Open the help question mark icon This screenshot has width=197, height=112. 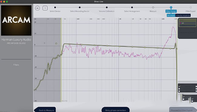point(45,8)
